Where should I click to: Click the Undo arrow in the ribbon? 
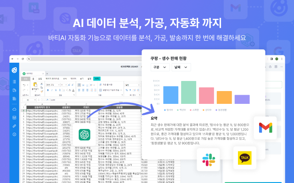pos(24,85)
